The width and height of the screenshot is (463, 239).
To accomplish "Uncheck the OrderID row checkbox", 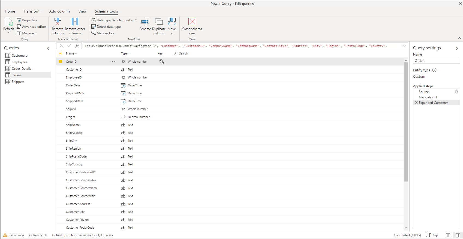I will (61, 62).
